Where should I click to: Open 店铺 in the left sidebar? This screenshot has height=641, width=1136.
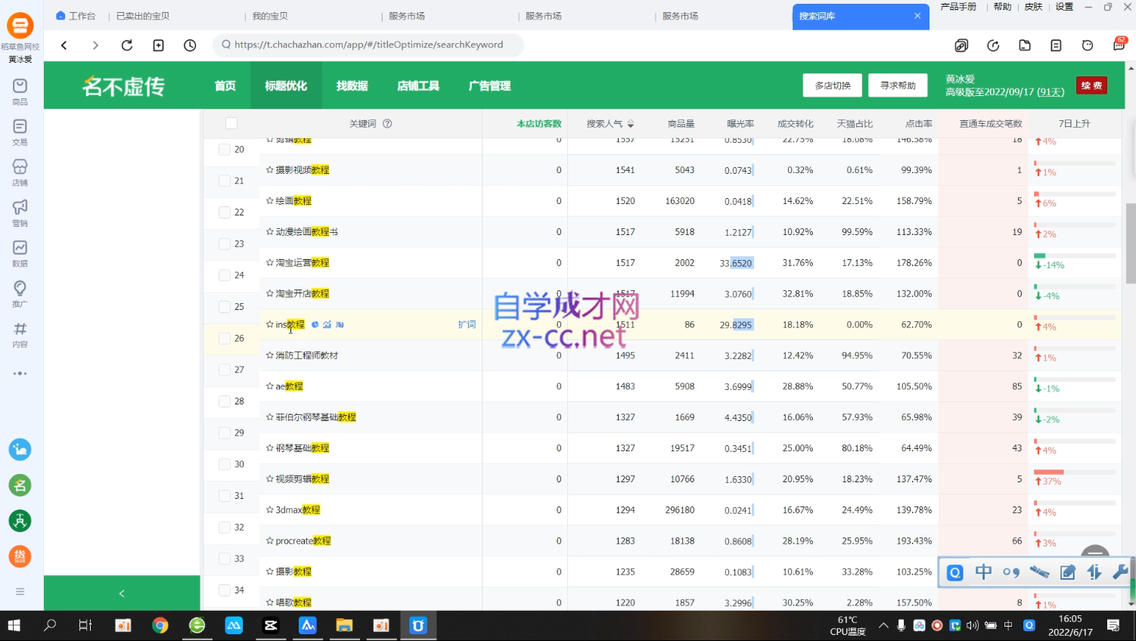pyautogui.click(x=20, y=172)
